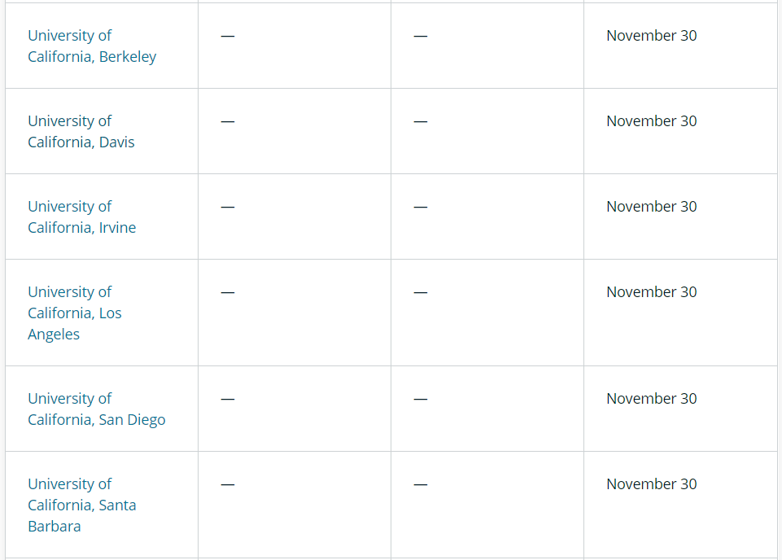Select the first dash in the Los Angeles row

click(228, 293)
